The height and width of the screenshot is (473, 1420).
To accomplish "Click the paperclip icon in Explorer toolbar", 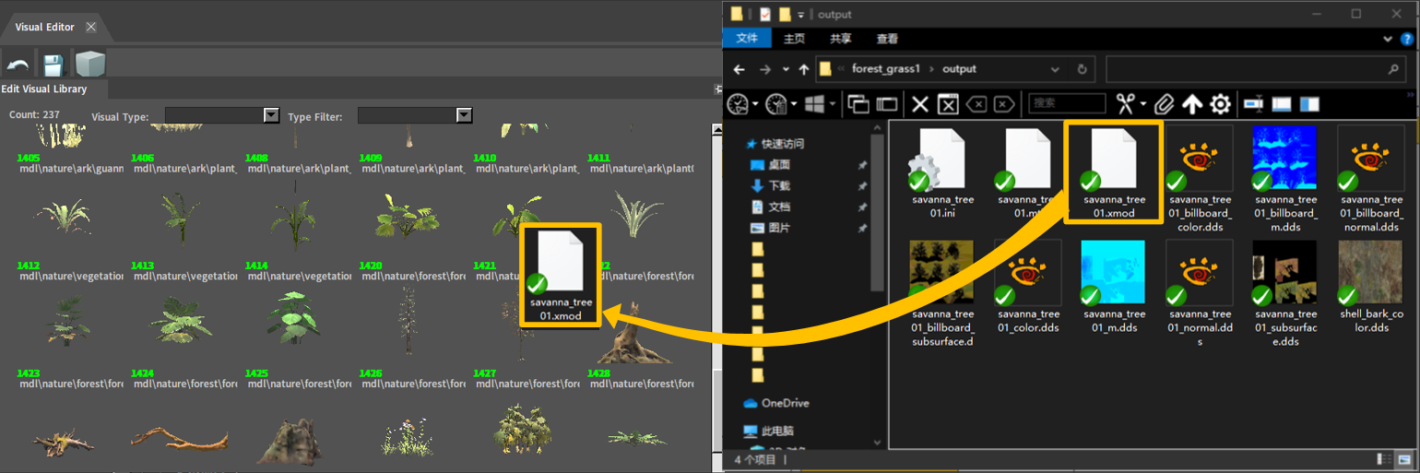I will point(1164,103).
